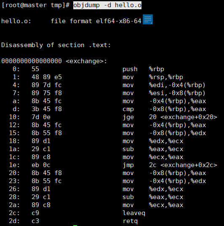This screenshot has height=226, width=224.
Task: Click the green cursor block at the bottom
Action: click(x=75, y=225)
